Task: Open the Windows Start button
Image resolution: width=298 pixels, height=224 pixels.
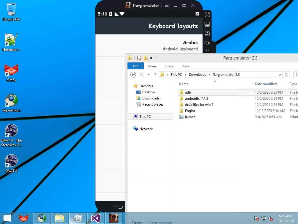Action: click(7, 218)
